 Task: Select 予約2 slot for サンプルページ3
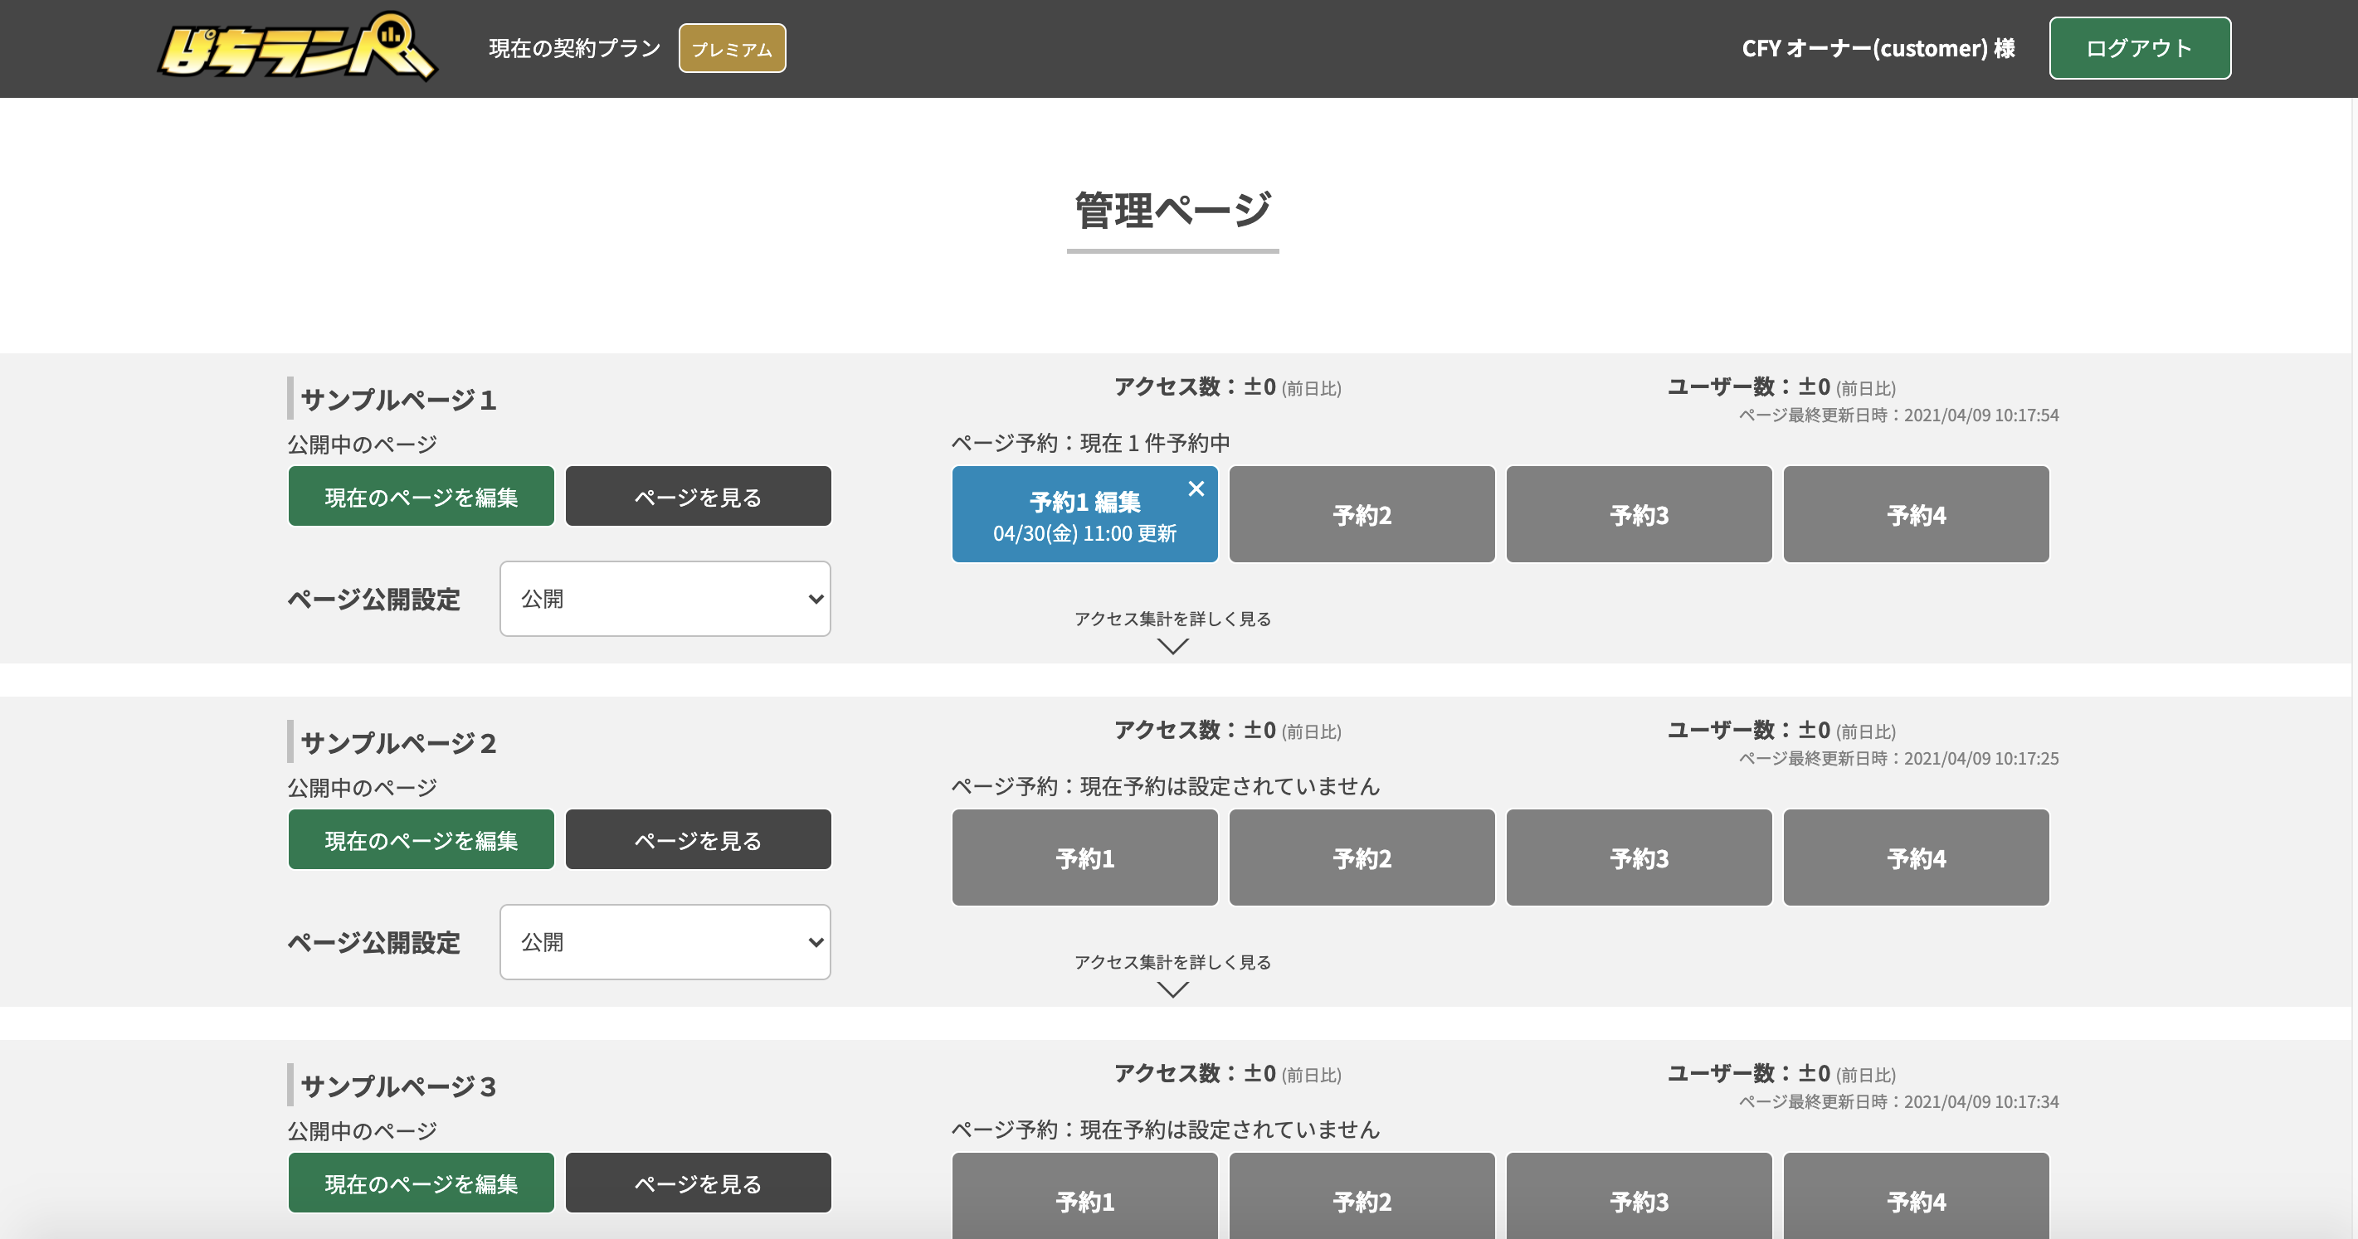(x=1362, y=1201)
